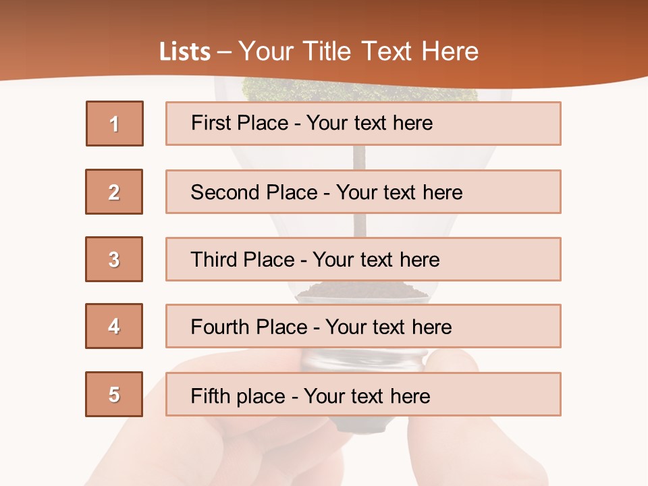Select the 'Your Title Text Here' title text
Image resolution: width=648 pixels, height=486 pixels.
[358, 52]
